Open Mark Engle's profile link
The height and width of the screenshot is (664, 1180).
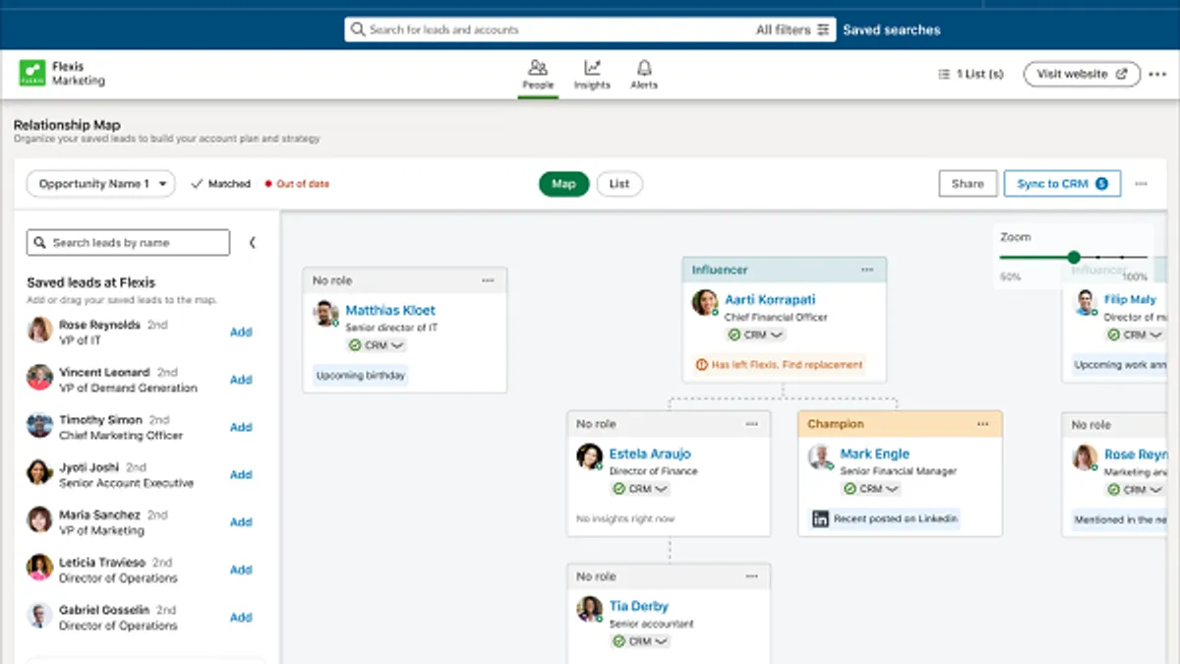tap(875, 453)
